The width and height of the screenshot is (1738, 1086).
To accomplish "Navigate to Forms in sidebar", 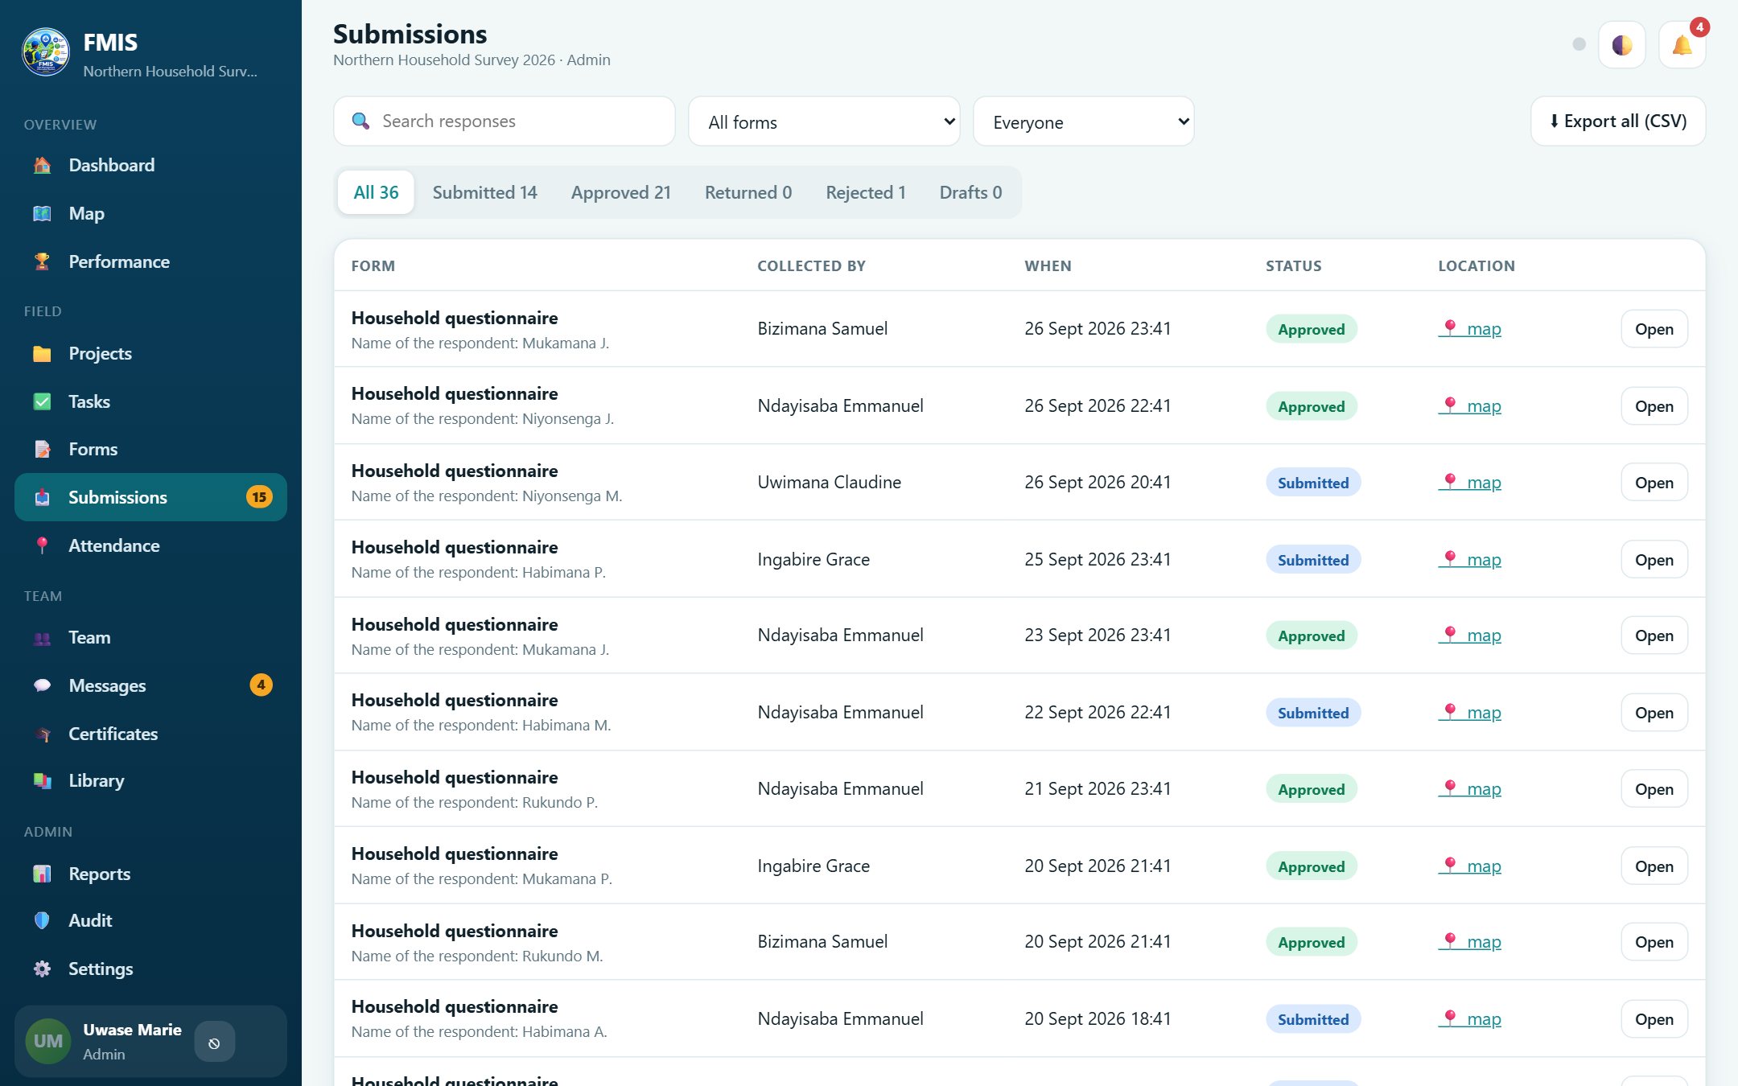I will pyautogui.click(x=150, y=449).
